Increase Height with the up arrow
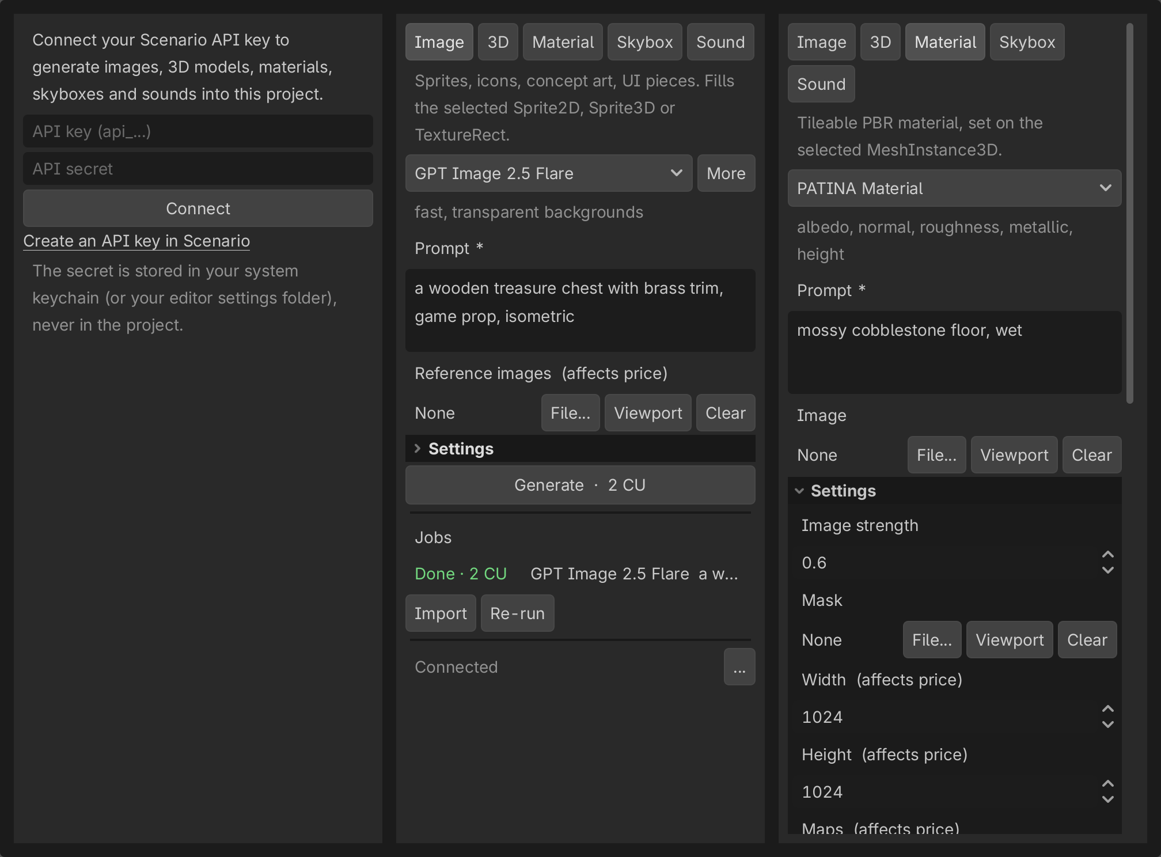This screenshot has height=857, width=1161. click(1108, 784)
